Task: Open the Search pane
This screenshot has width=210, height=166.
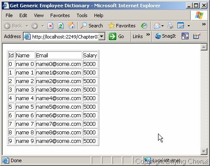Action: tap(91, 26)
